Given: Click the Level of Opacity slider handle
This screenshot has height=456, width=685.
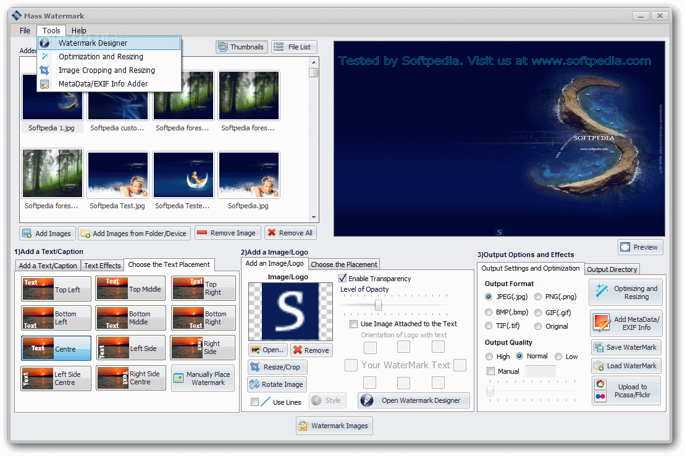Looking at the screenshot, I should click(x=378, y=305).
